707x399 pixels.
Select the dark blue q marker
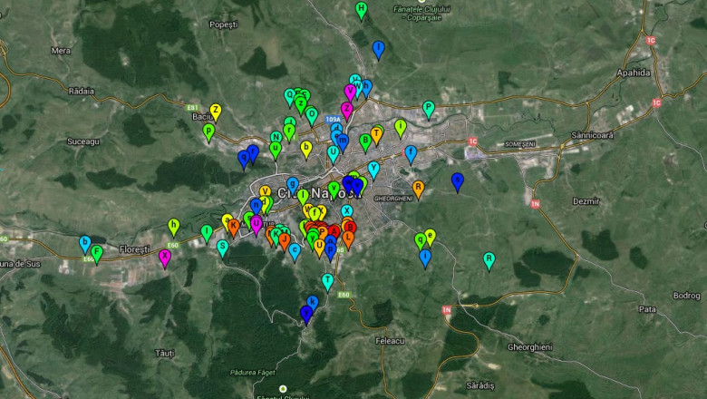pos(244,159)
